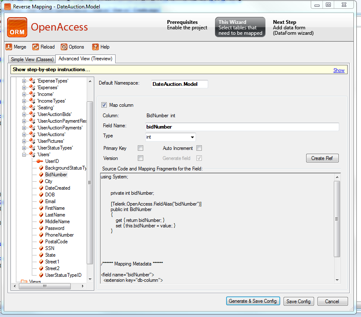Screen dimensions: 361x317
Task: Uncheck the Map column checkbox
Action: tap(104, 105)
